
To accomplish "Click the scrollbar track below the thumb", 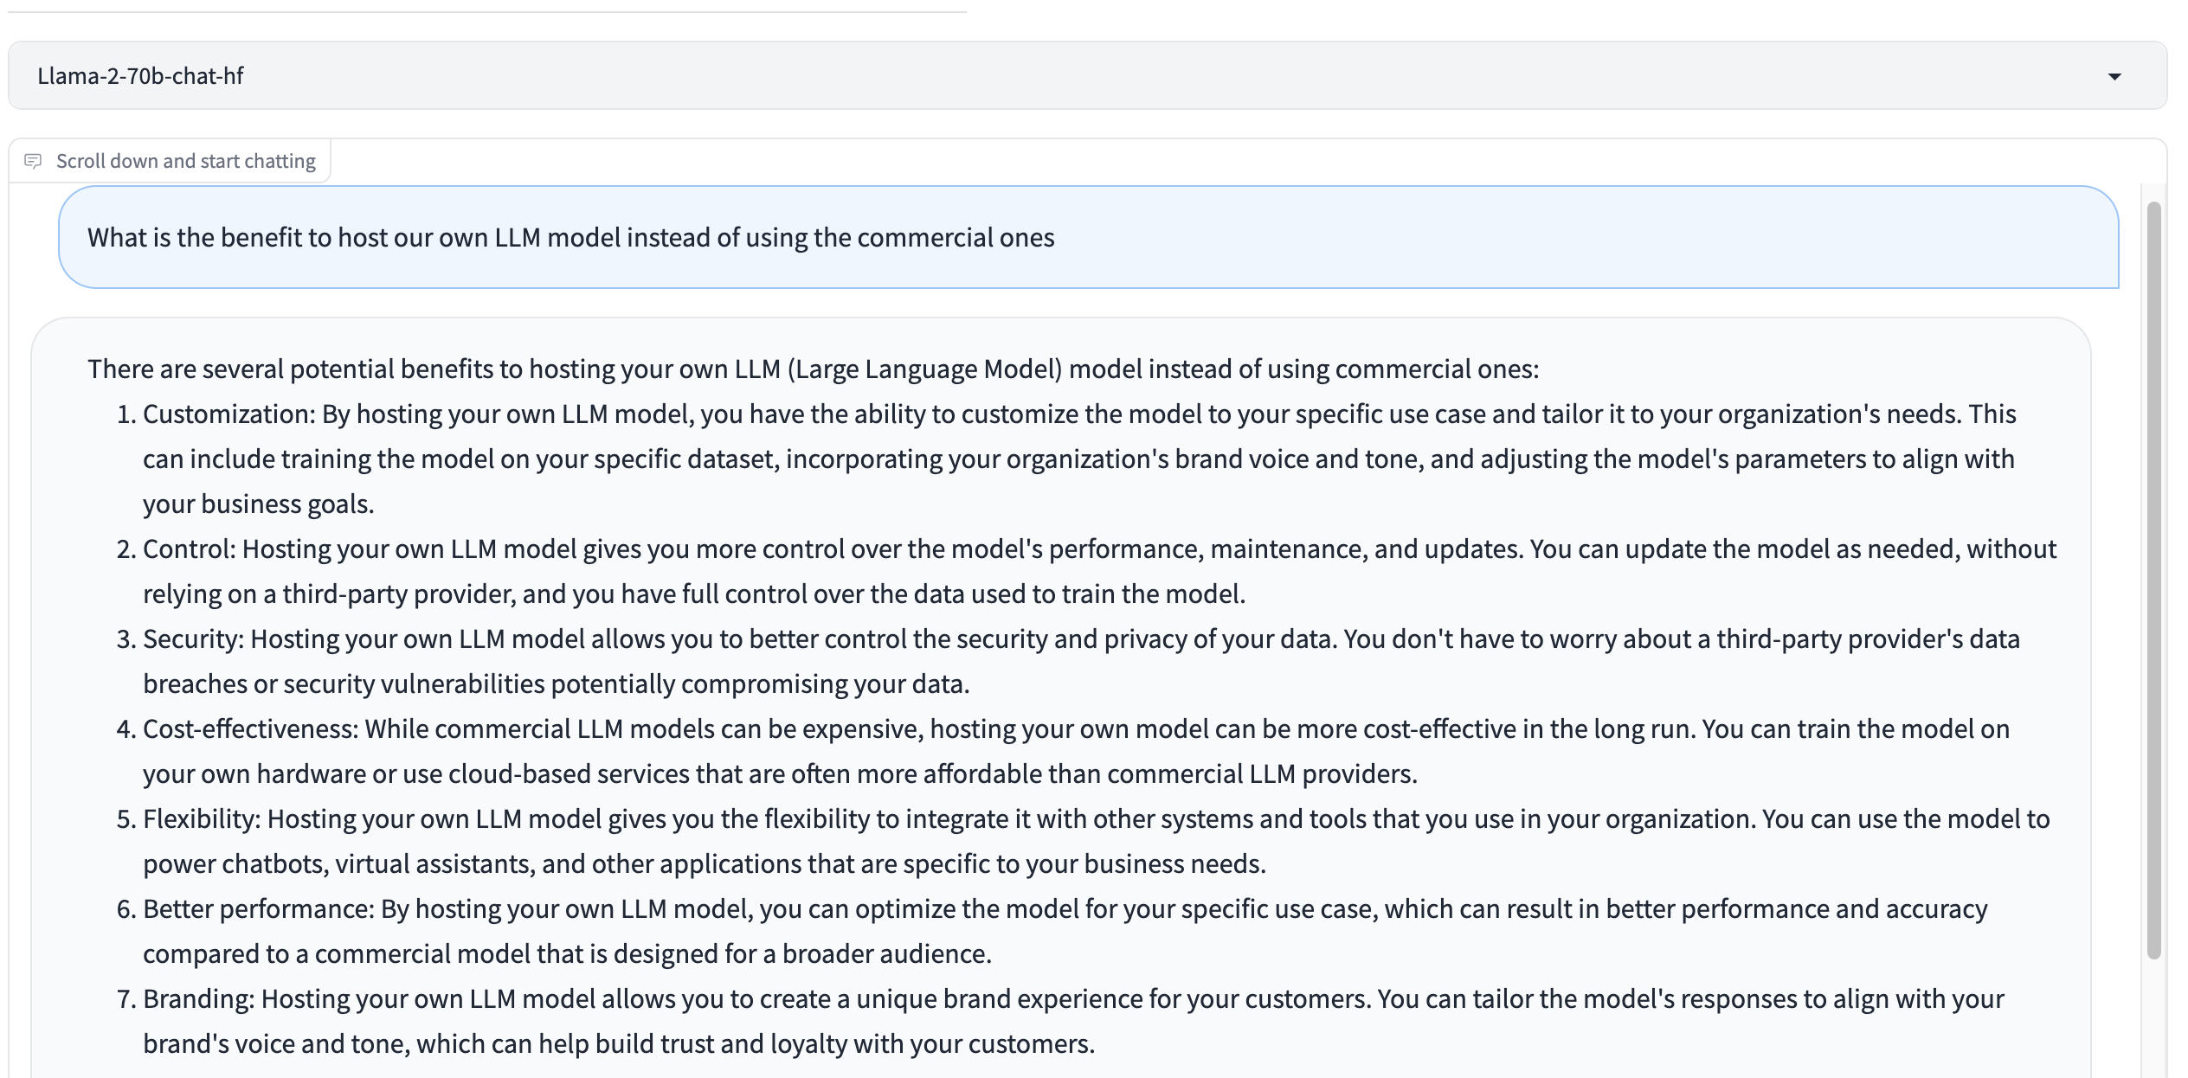I will point(2153,1021).
